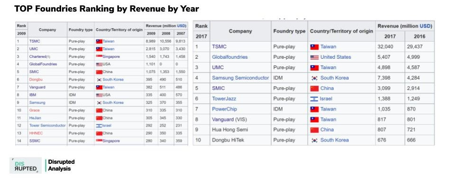Viewport: 455px width, 179px height.
Task: Open the red Dongbu link in the 2009 table
Action: 36,80
